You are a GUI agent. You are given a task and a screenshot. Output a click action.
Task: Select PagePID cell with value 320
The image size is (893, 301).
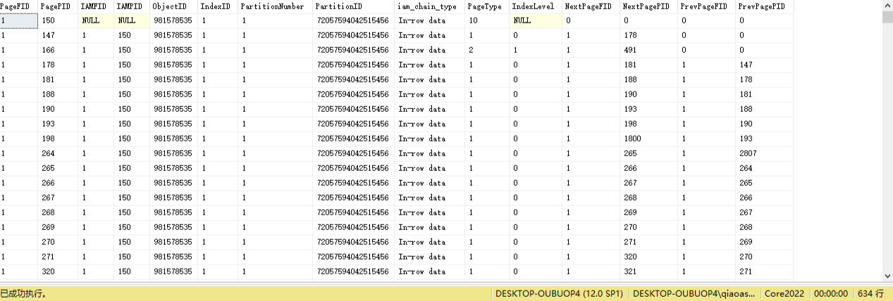pos(58,271)
